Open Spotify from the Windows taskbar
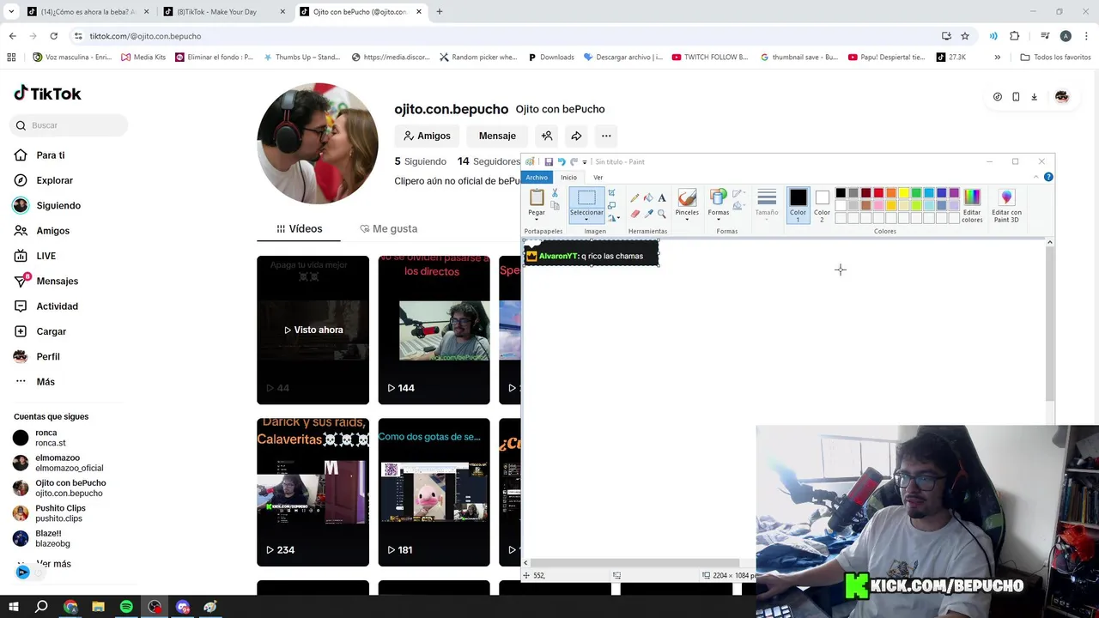This screenshot has height=618, width=1099. tap(126, 607)
